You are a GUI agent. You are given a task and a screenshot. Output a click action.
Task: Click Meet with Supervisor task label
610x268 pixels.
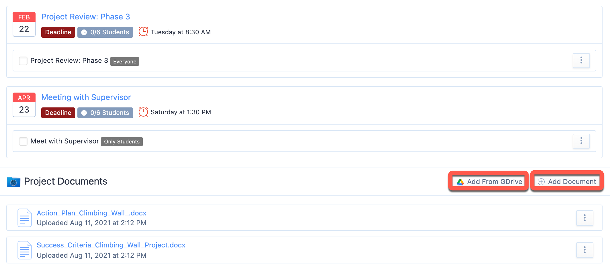point(64,141)
